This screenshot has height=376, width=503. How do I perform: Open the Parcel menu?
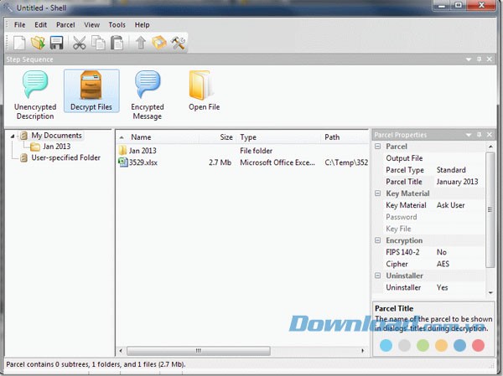coord(65,25)
